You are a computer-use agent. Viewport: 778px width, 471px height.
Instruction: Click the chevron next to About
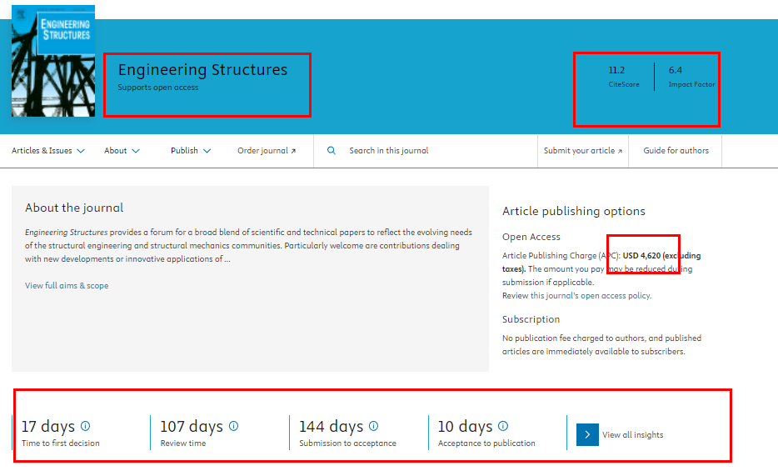coord(136,151)
